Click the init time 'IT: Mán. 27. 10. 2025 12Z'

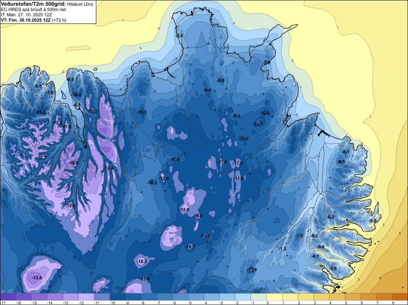(x=26, y=15)
